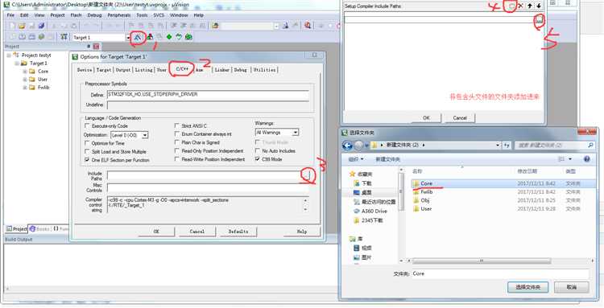This screenshot has height=308, width=604.
Task: Click the Pack Installer icon
Action: pyautogui.click(x=188, y=37)
